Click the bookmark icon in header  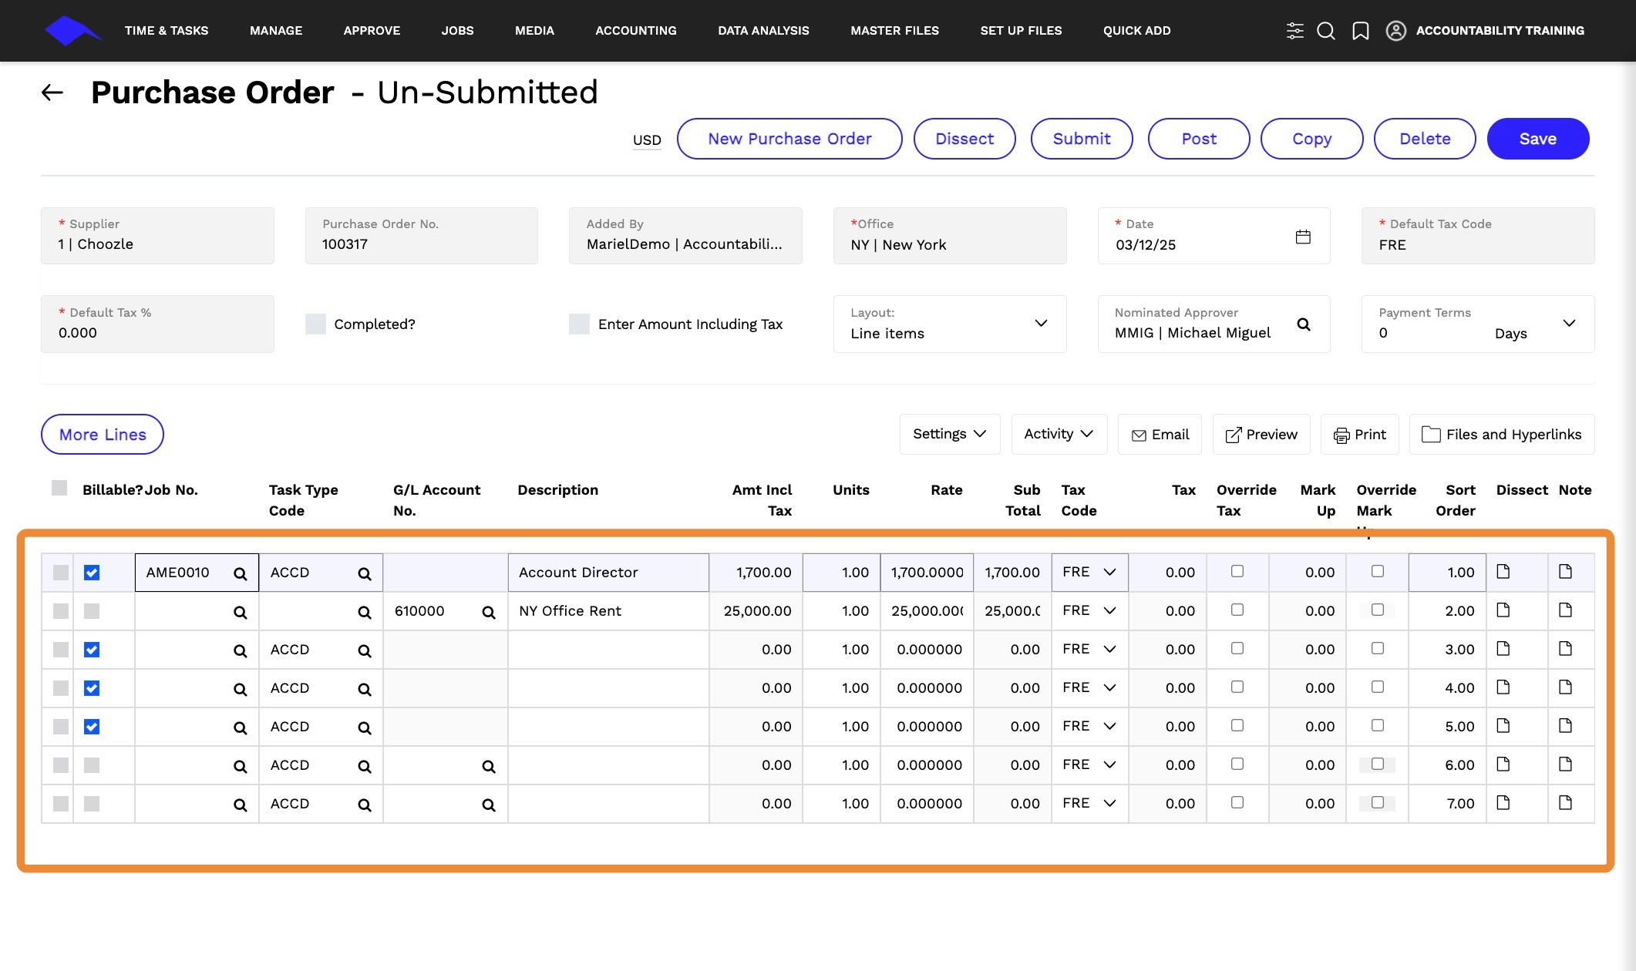coord(1361,31)
